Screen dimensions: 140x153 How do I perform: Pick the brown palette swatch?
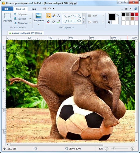click(x=132, y=18)
